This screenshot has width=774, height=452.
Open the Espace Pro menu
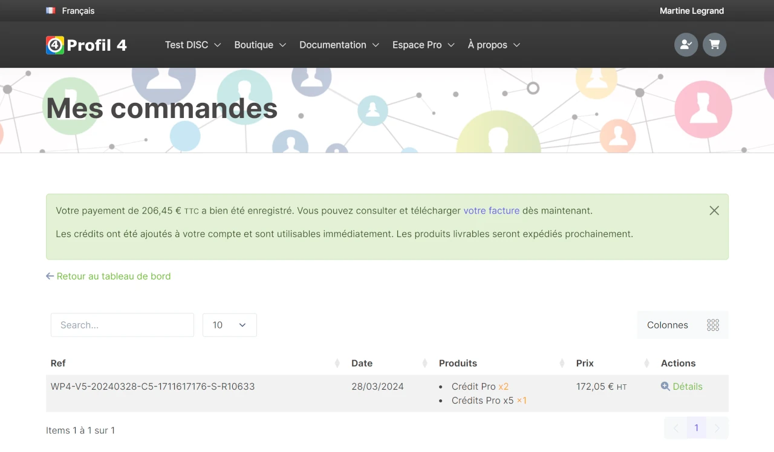pos(423,45)
